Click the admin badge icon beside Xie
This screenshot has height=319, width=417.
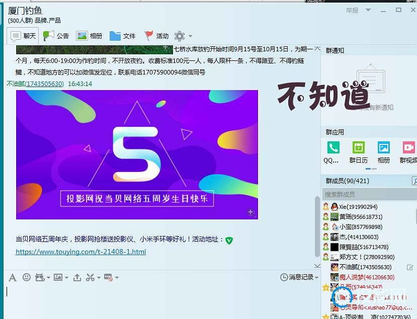tap(326, 206)
